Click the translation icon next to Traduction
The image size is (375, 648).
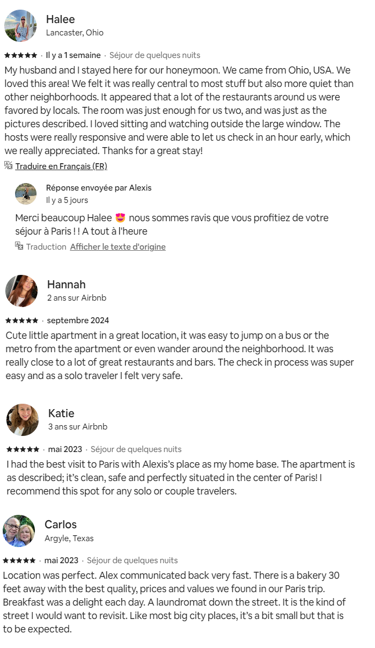tap(19, 246)
